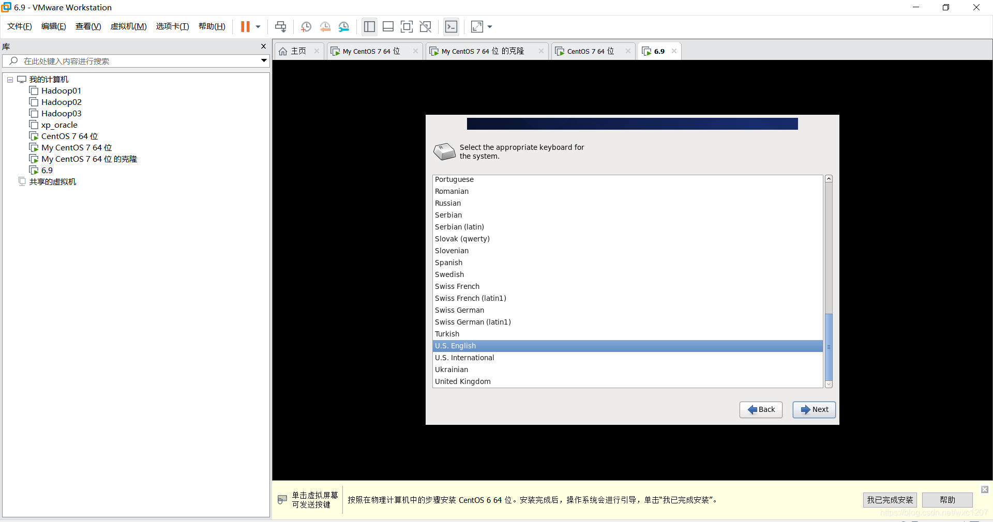The width and height of the screenshot is (993, 522).
Task: Click the stretch guest display icon
Action: pyautogui.click(x=477, y=27)
